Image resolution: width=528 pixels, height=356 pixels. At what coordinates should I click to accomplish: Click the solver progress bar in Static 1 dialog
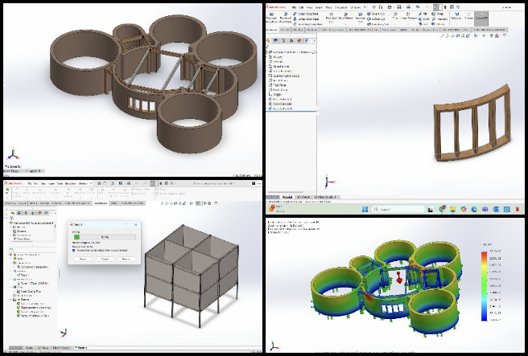[105, 237]
